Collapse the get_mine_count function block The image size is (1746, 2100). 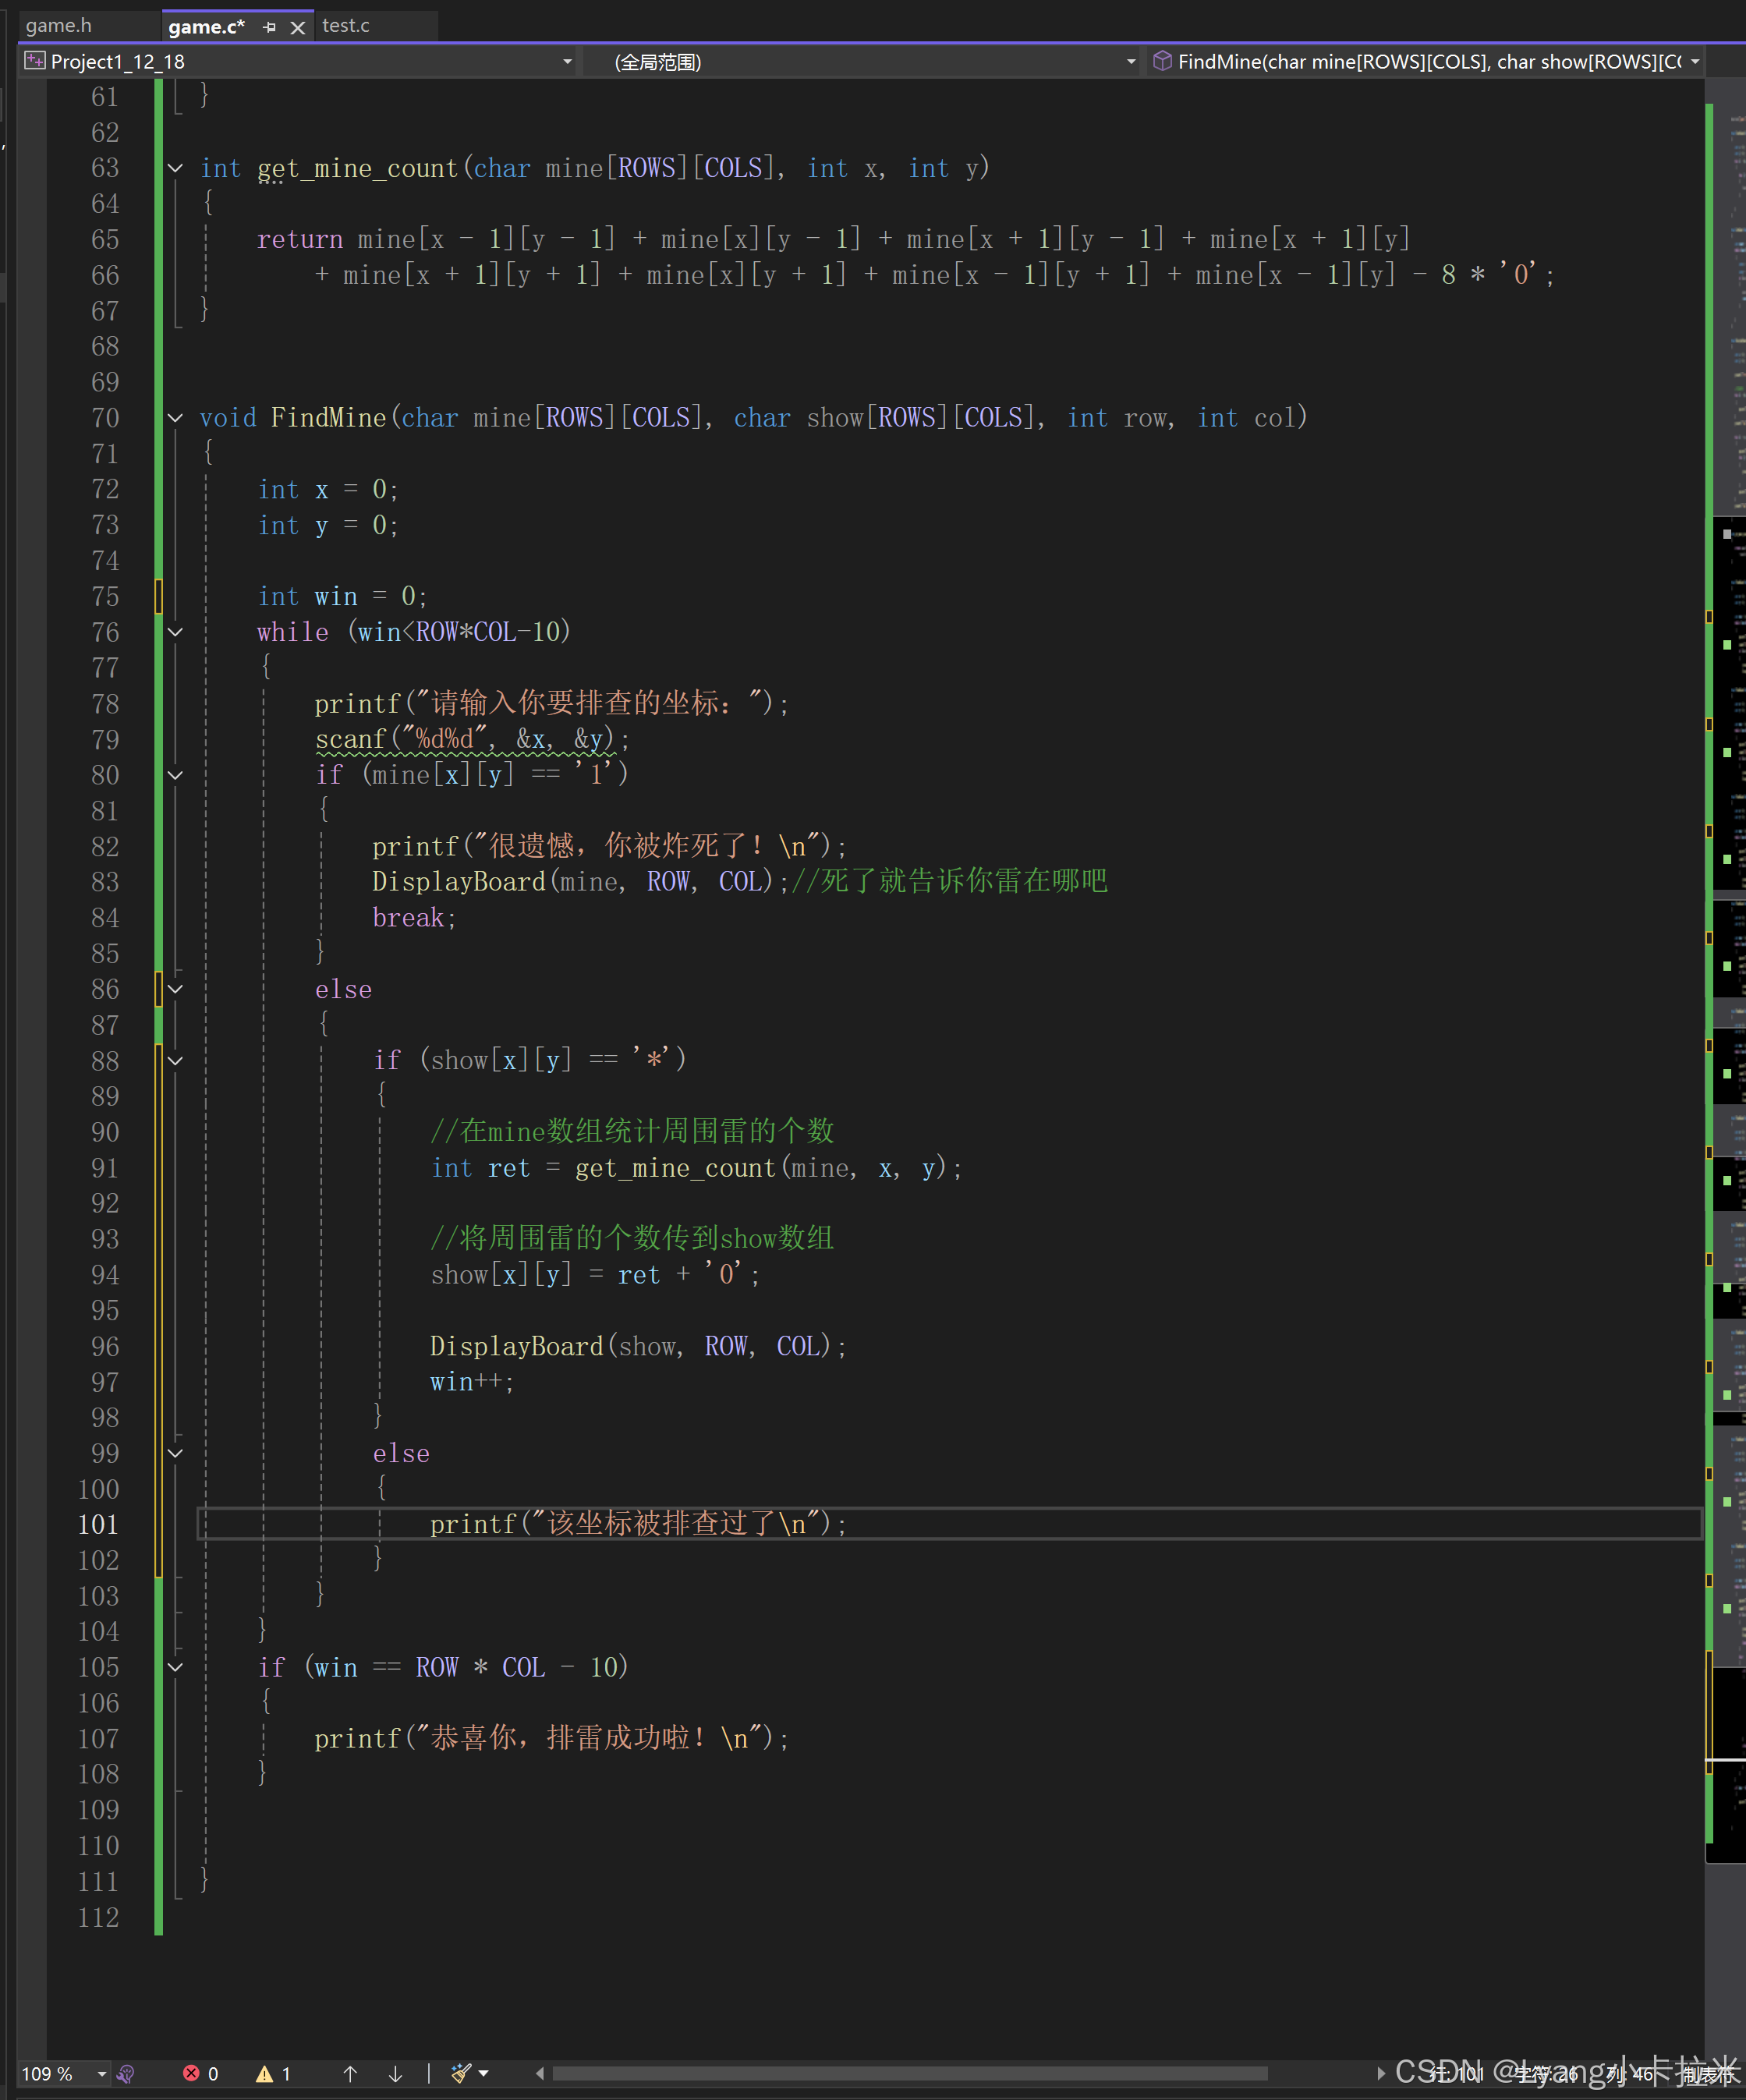coord(176,168)
